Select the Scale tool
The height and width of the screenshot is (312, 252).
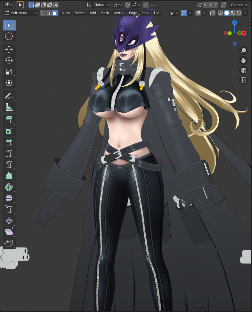click(9, 72)
